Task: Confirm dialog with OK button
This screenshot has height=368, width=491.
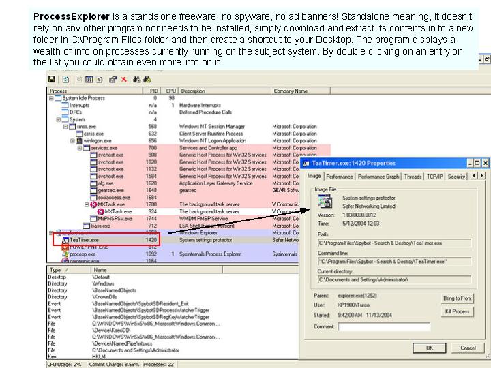Action: click(430, 348)
